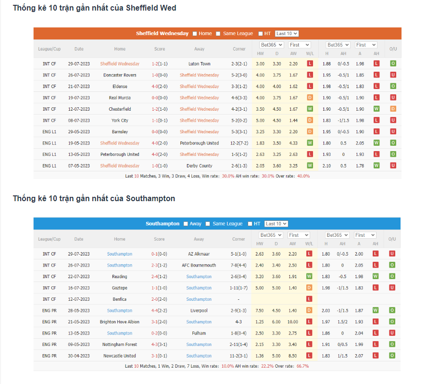427x384 pixels.
Task: Enable the Home checkbox for Sheffield Wednesday
Action: pyautogui.click(x=195, y=34)
